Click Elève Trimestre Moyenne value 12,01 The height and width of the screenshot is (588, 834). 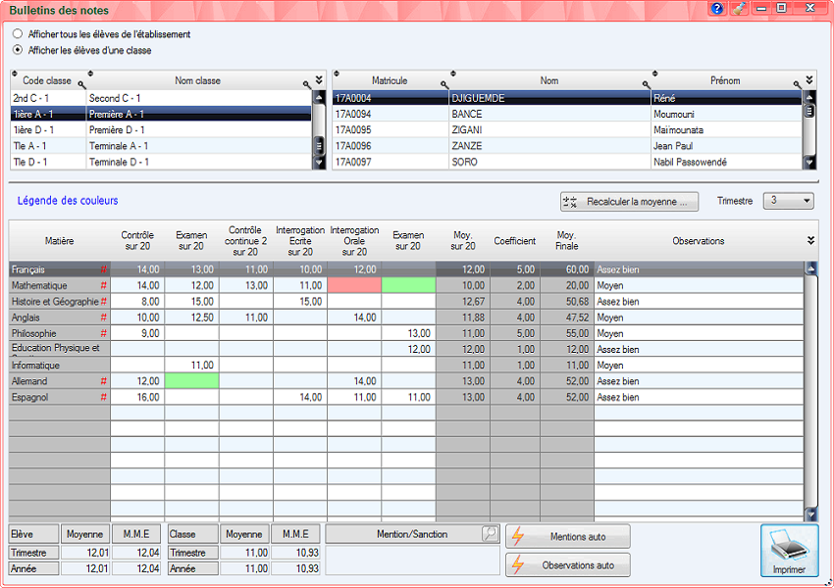pyautogui.click(x=85, y=553)
